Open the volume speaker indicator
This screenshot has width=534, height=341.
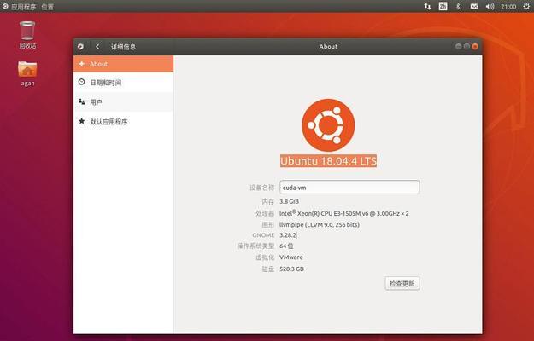point(490,6)
